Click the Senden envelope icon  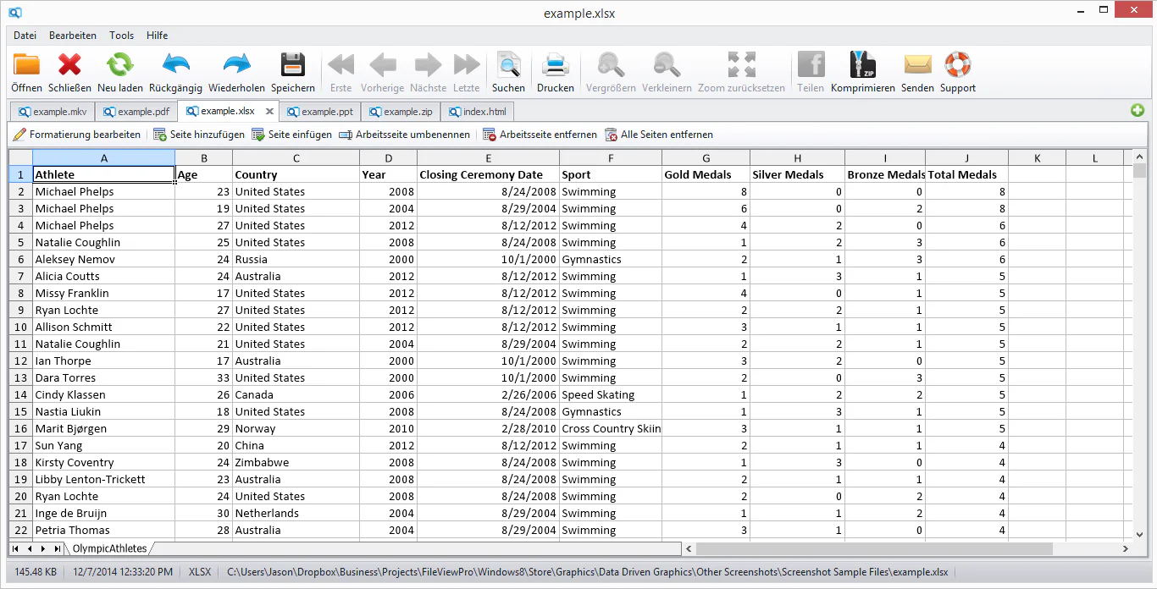pos(918,65)
